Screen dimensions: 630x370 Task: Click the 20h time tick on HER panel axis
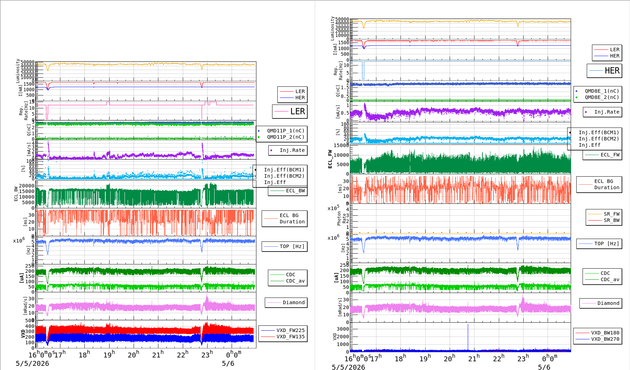[x=450, y=358]
